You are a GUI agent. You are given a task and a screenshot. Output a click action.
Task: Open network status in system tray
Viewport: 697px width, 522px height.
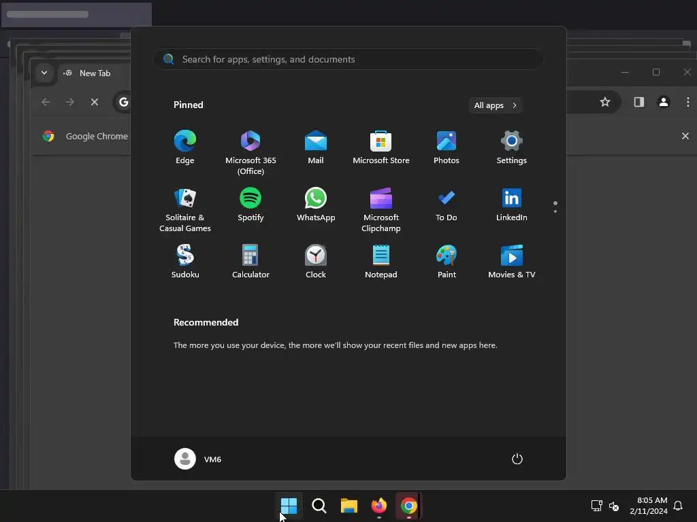pos(596,506)
